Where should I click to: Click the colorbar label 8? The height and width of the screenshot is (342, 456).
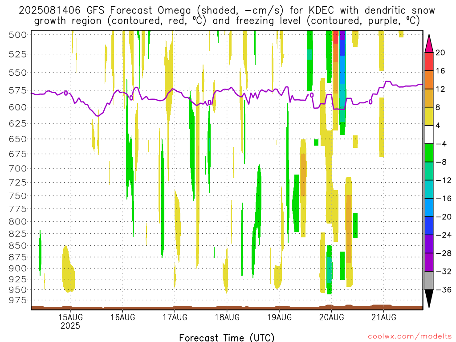[438, 107]
